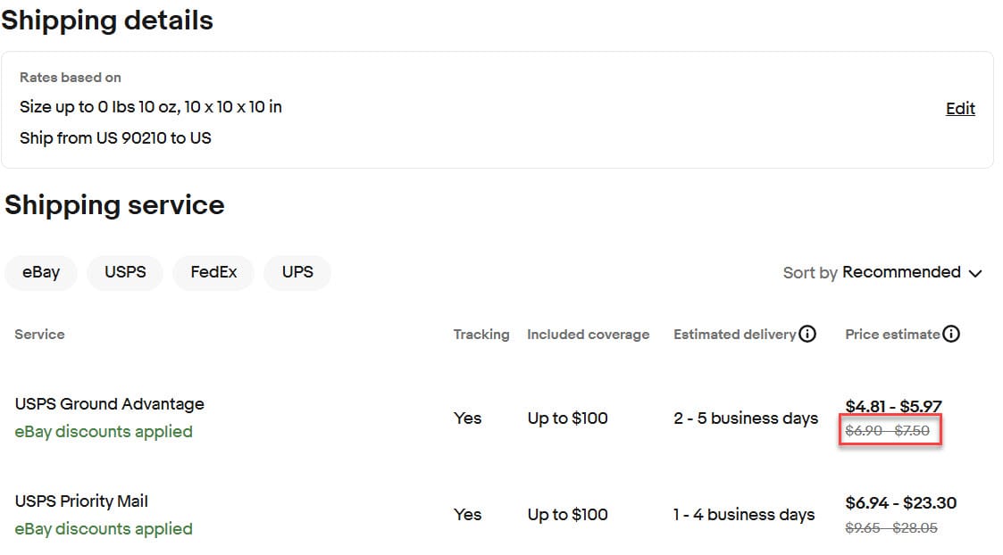1003x555 pixels.
Task: Filter services by FedEx
Action: [x=213, y=272]
